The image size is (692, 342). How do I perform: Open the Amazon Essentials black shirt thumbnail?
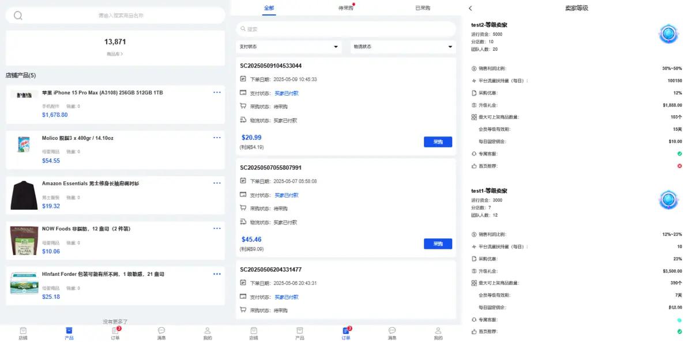coord(24,195)
